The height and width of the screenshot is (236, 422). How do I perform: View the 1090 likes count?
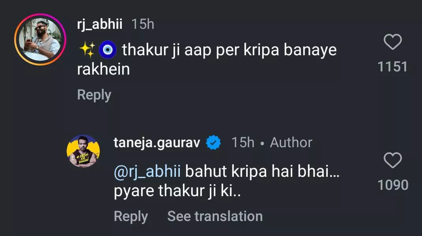click(392, 185)
